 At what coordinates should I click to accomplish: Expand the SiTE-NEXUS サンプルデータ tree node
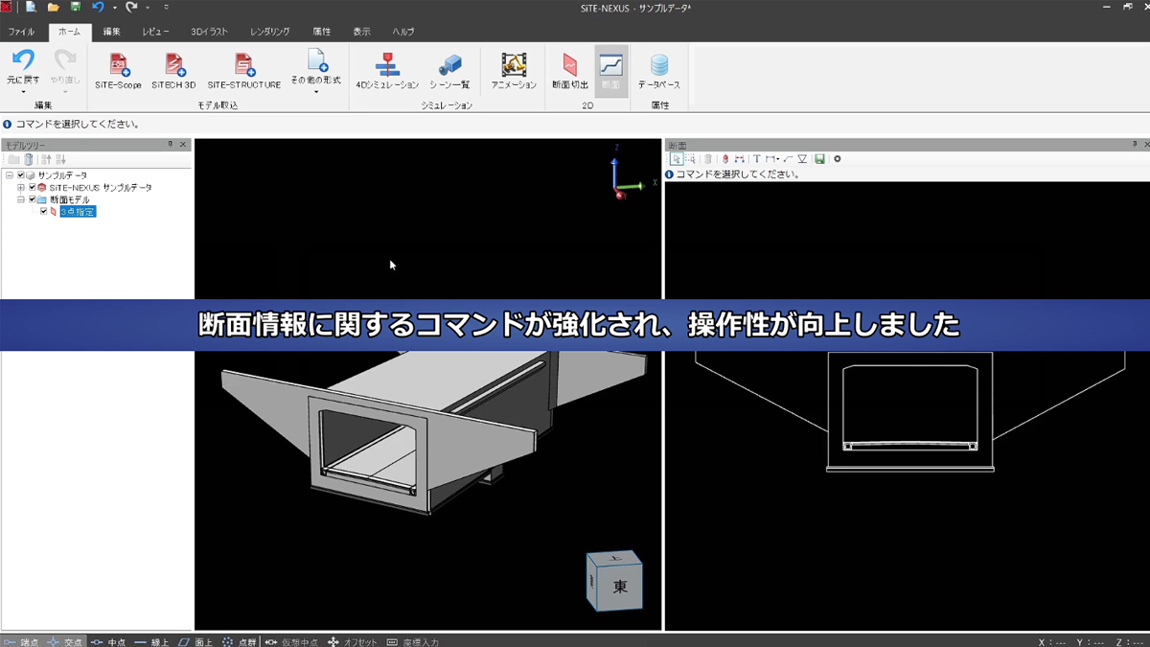(20, 187)
